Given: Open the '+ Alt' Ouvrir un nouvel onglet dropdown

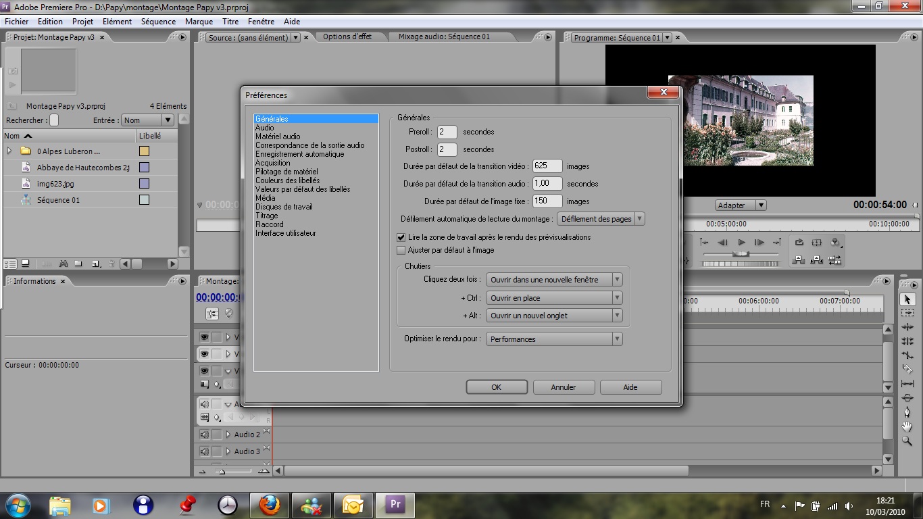Looking at the screenshot, I should click(x=554, y=316).
